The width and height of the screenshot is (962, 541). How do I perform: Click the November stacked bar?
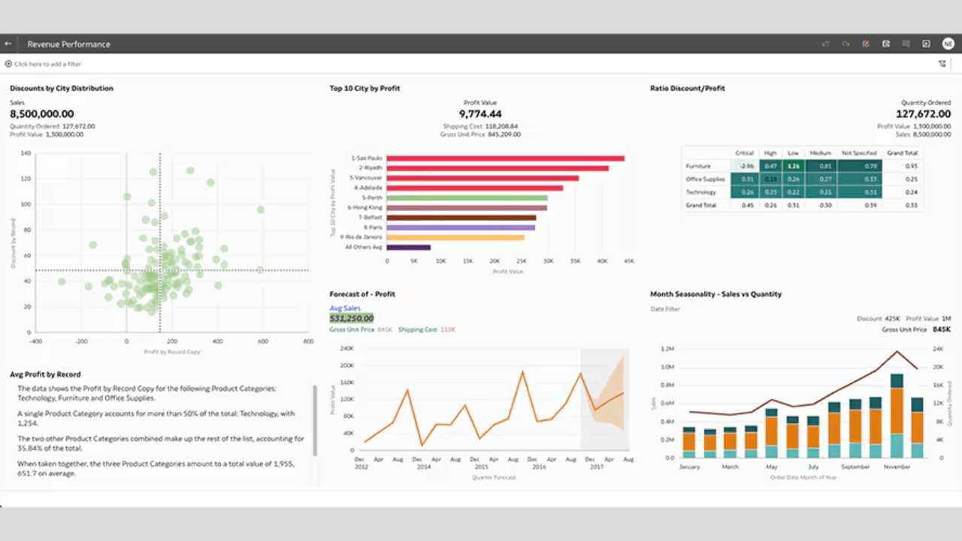[896, 416]
